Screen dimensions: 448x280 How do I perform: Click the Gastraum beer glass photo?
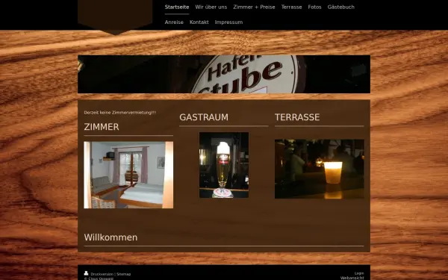point(224,165)
